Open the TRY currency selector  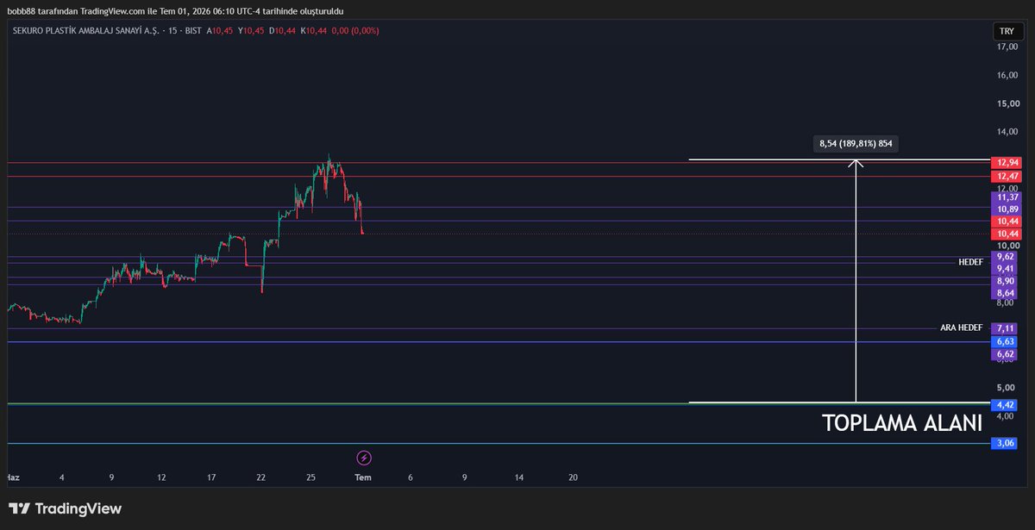[1007, 30]
